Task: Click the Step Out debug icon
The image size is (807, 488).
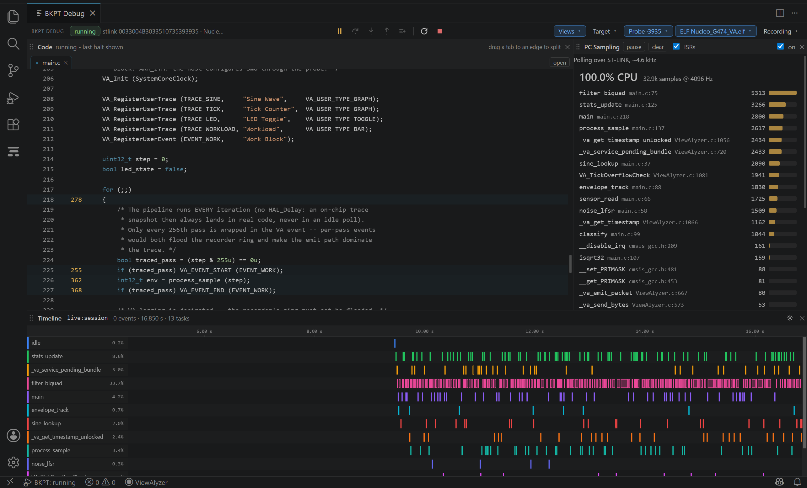Action: 386,31
